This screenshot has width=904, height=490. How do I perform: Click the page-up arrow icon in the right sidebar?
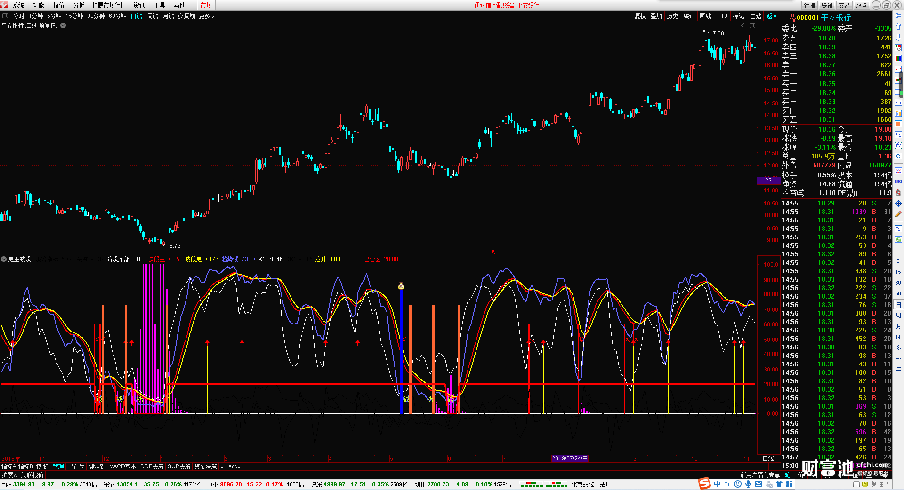[x=898, y=26]
